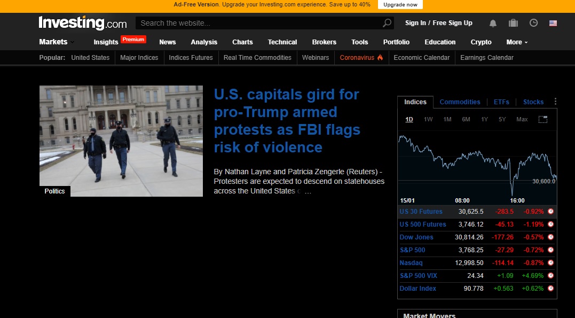Open the Analysis menu item
This screenshot has width=575, height=318.
[x=204, y=42]
